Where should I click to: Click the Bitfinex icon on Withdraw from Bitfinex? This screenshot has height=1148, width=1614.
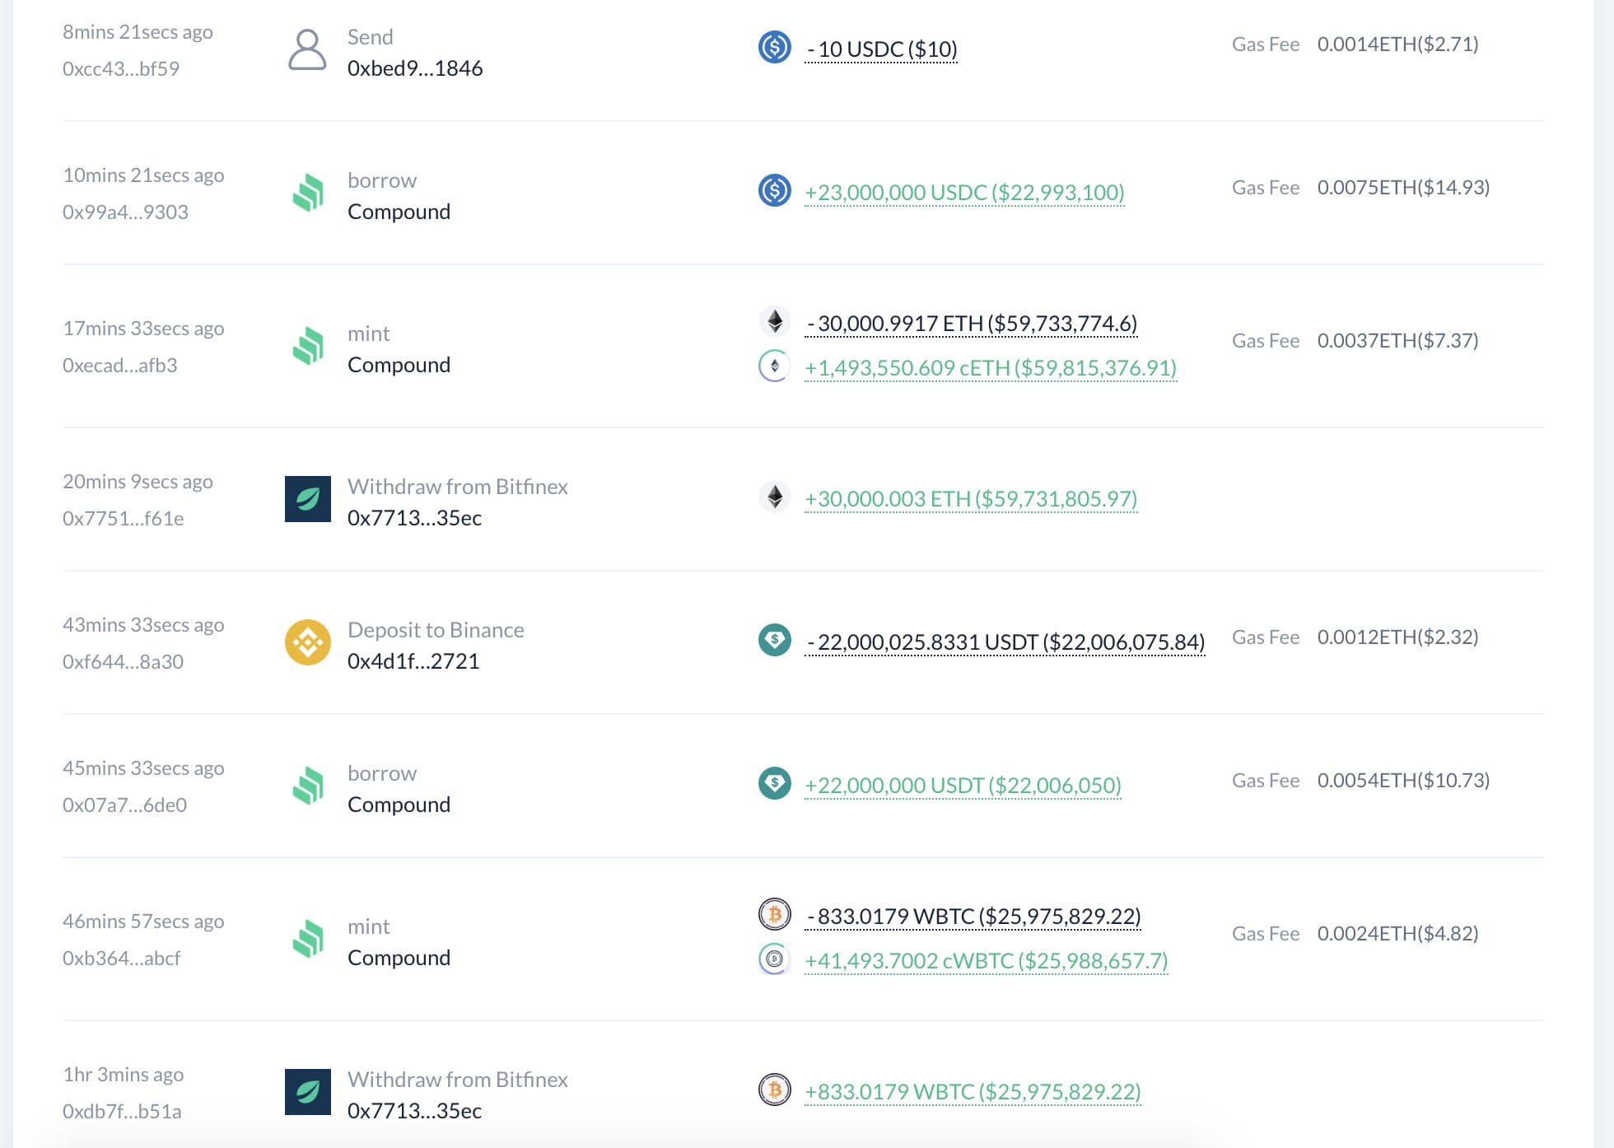pyautogui.click(x=306, y=499)
